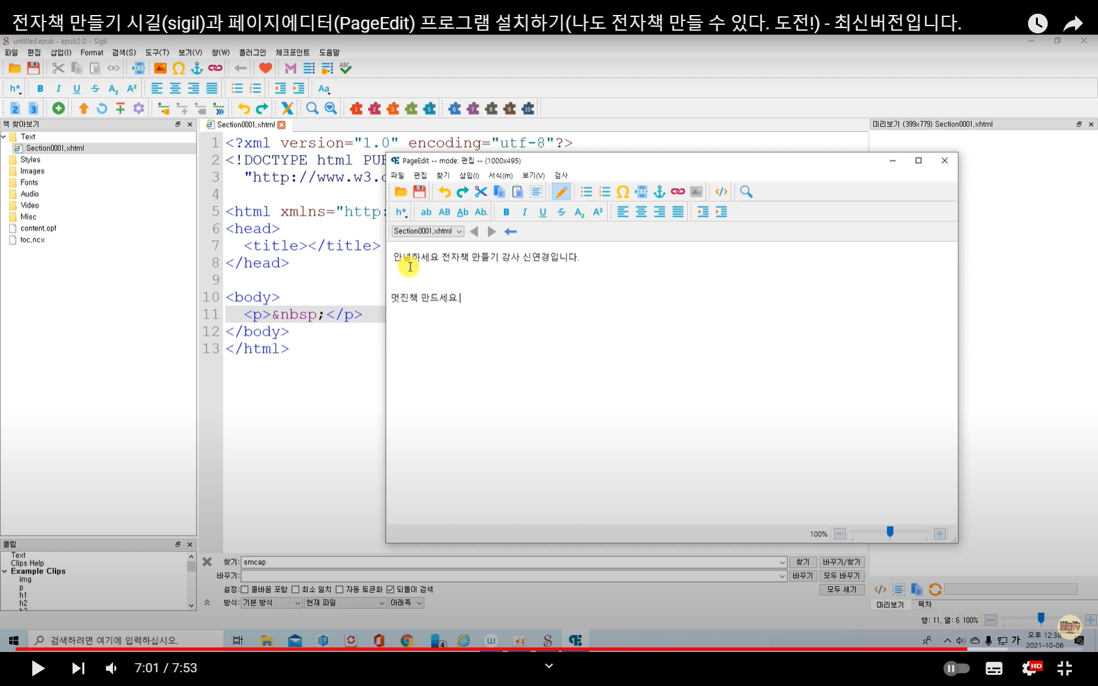The height and width of the screenshot is (686, 1098).
Task: Play the YouTube video
Action: pyautogui.click(x=37, y=668)
